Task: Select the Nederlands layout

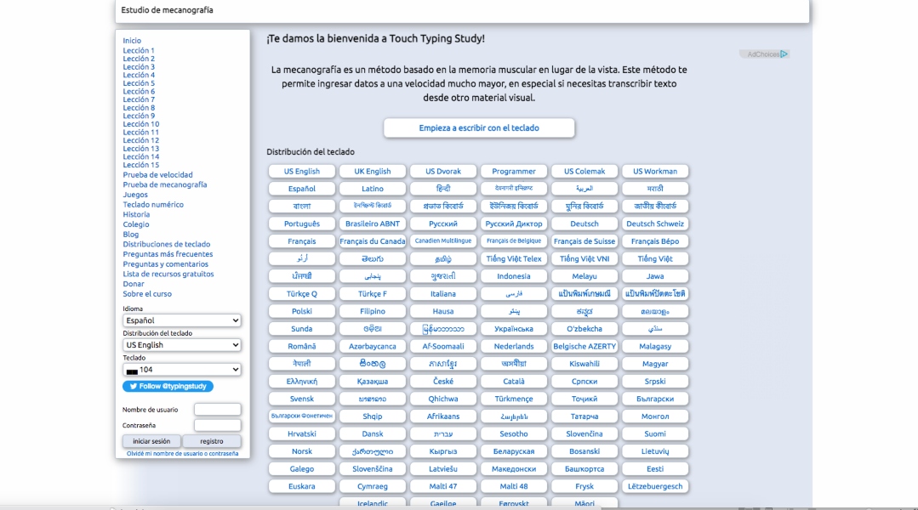Action: (x=513, y=347)
